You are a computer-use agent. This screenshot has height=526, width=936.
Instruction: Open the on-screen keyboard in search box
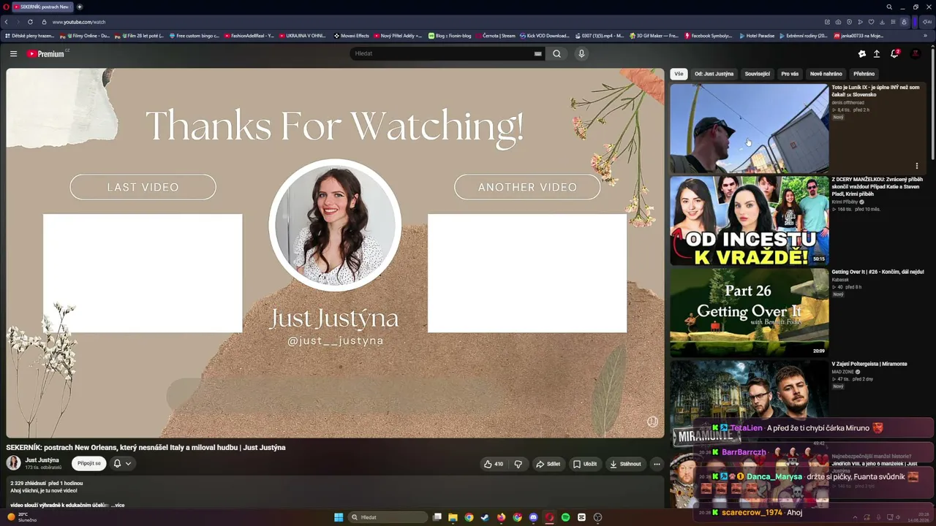pyautogui.click(x=537, y=53)
